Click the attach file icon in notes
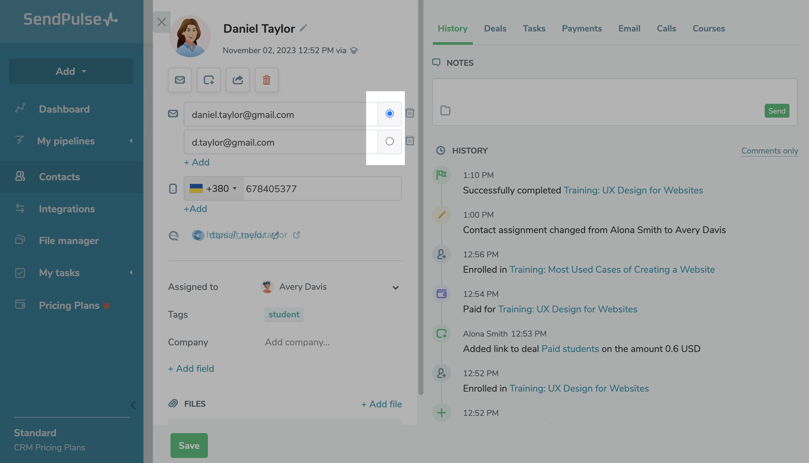The image size is (809, 463). click(x=445, y=111)
